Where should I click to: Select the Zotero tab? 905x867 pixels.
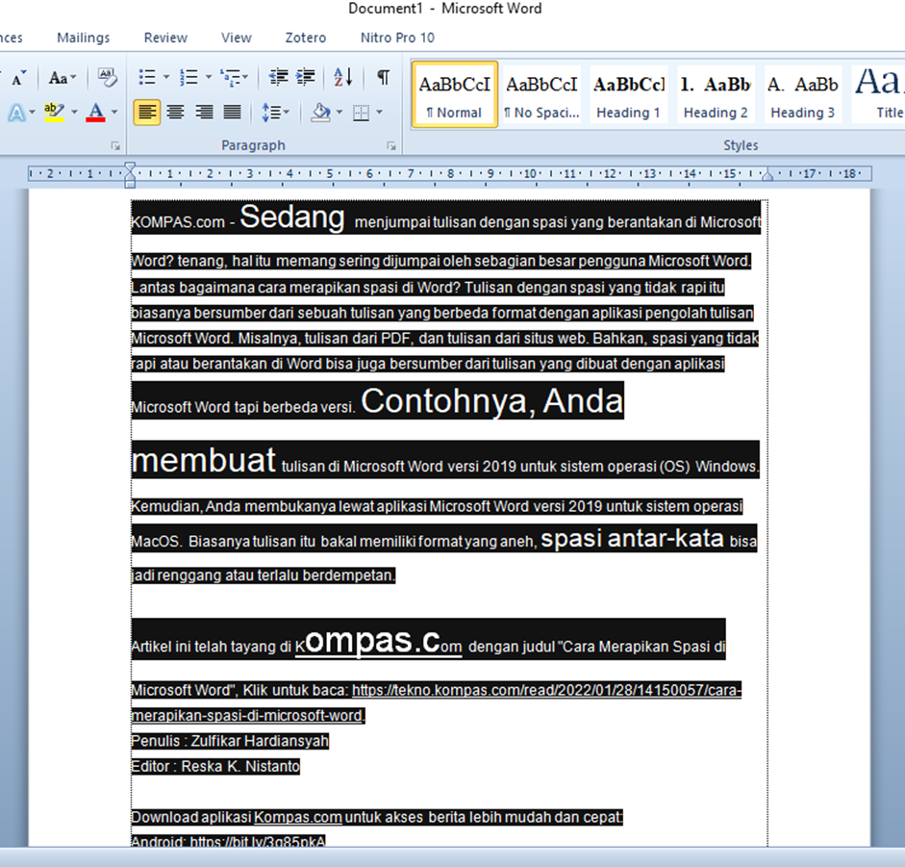[305, 38]
